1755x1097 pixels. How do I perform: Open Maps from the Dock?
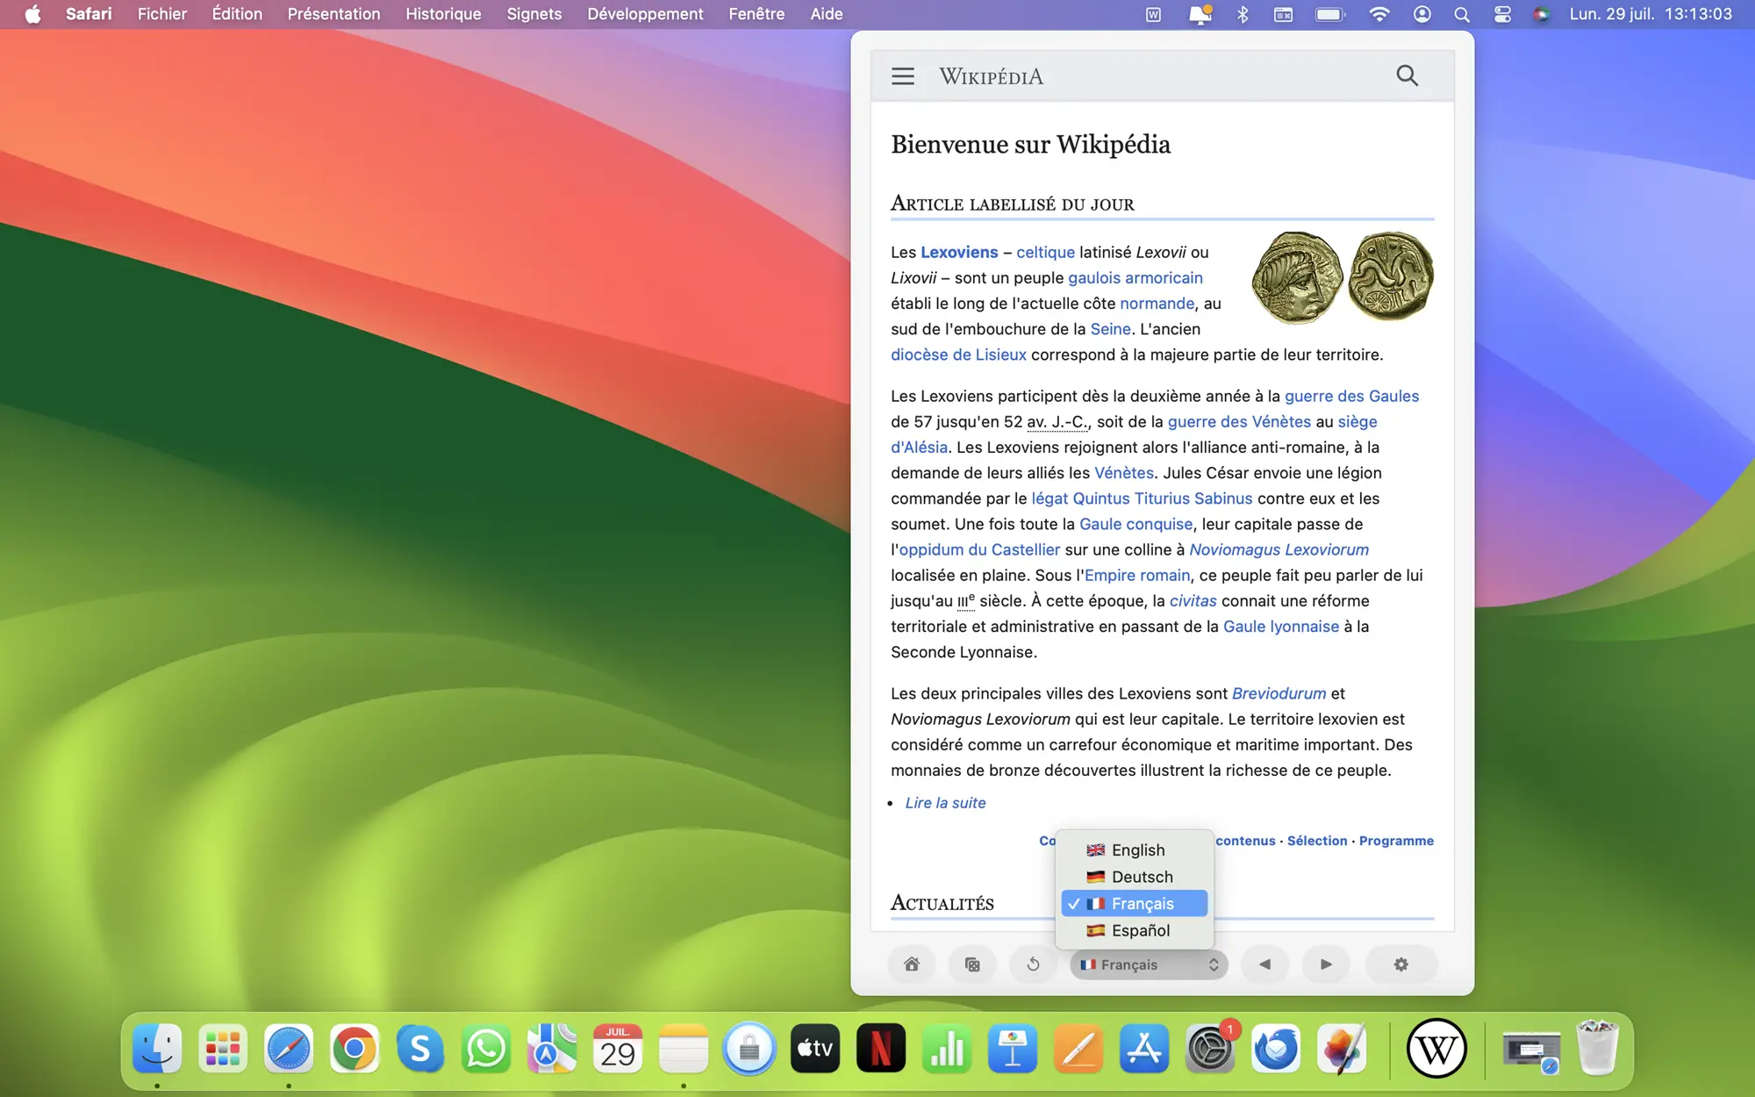552,1049
